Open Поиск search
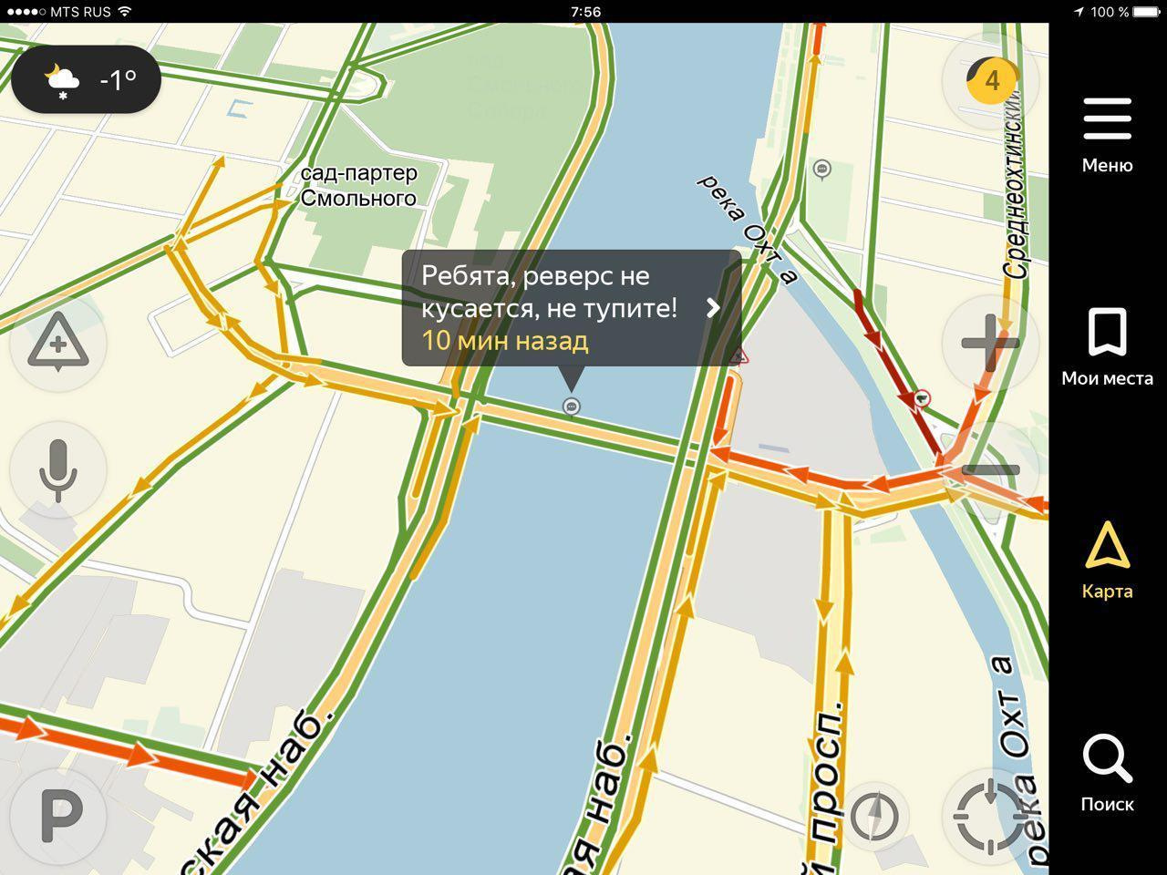The image size is (1167, 875). 1107,774
